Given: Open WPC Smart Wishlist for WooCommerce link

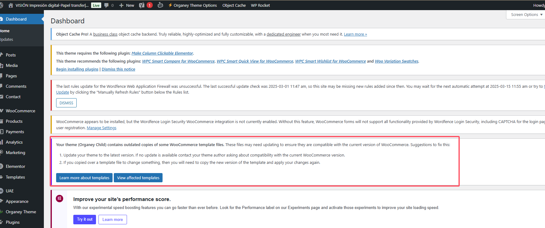Looking at the screenshot, I should point(330,61).
